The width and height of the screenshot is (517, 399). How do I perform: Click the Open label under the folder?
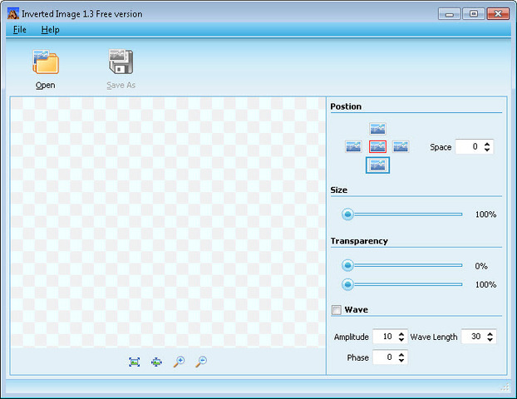point(46,86)
